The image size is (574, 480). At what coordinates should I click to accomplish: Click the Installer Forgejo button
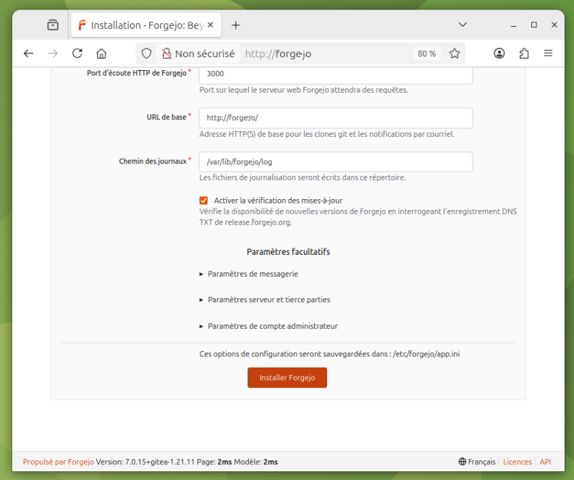click(287, 378)
